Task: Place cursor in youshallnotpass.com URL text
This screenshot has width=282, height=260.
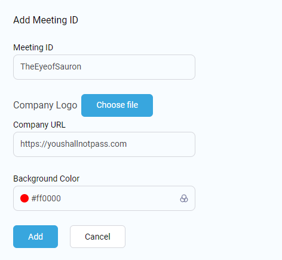Action: point(73,144)
